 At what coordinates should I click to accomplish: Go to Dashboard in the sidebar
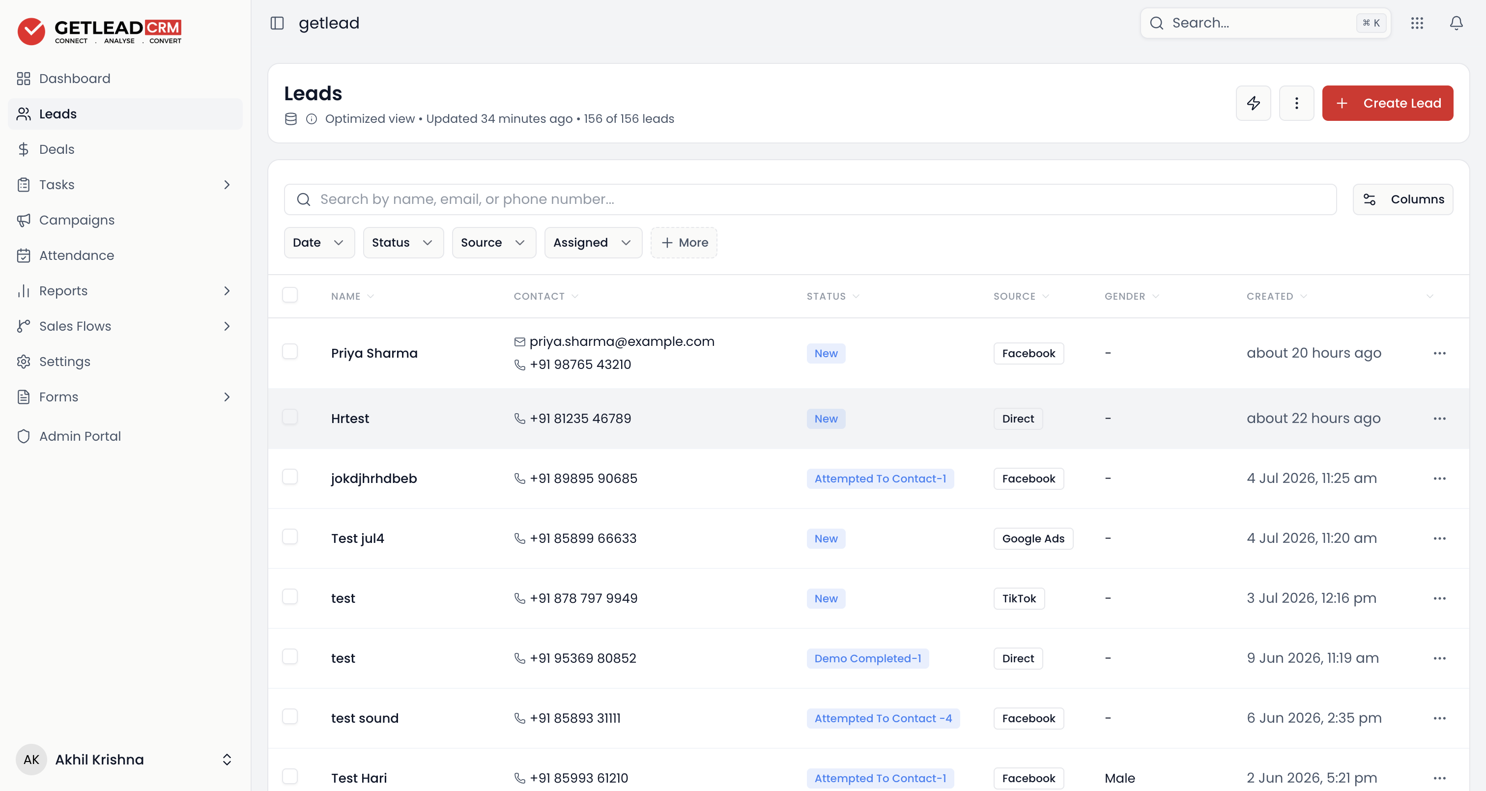click(x=125, y=79)
